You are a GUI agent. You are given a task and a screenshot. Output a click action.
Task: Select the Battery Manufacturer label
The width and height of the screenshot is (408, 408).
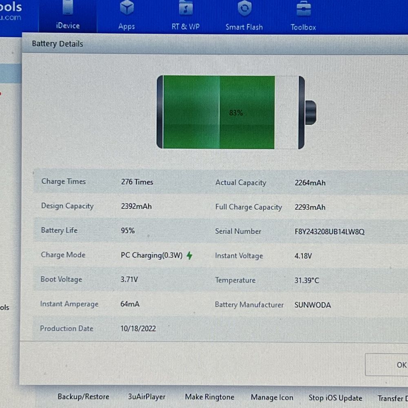[x=249, y=305]
